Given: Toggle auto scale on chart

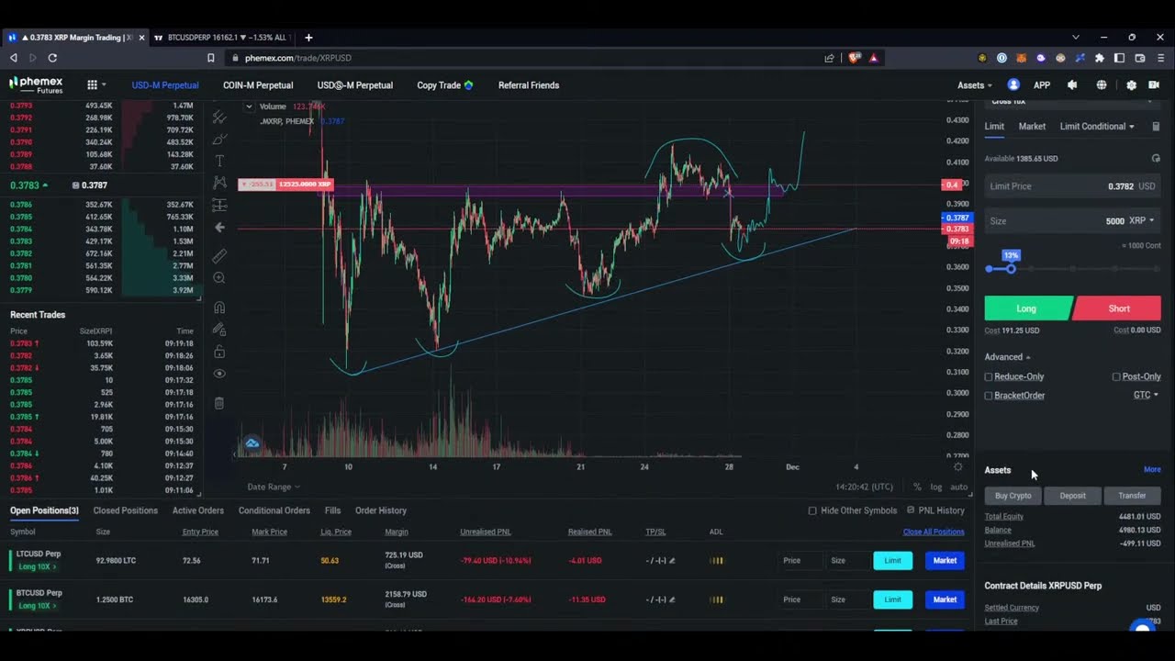Looking at the screenshot, I should (959, 487).
